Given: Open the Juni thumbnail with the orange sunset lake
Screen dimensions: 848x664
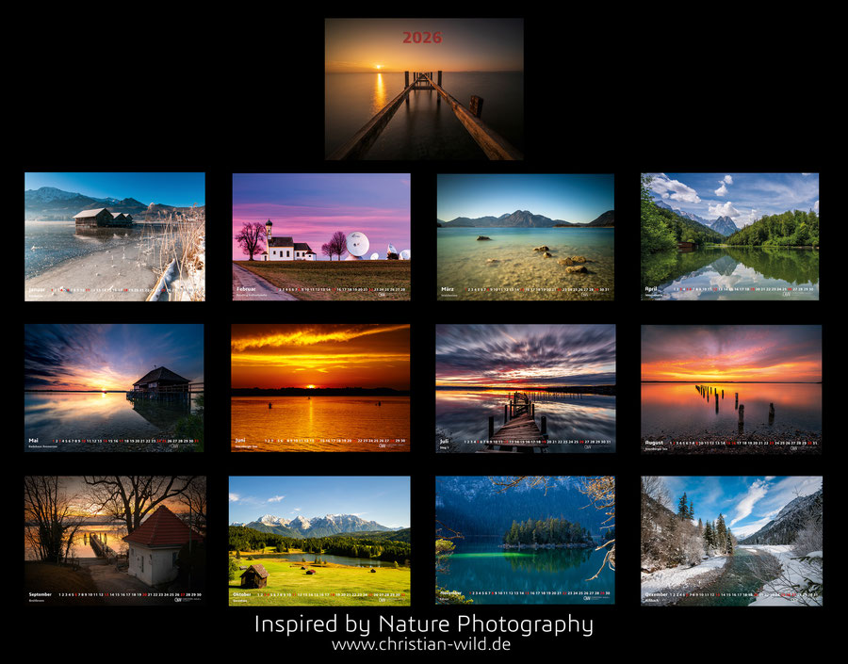Looking at the screenshot, I should (320, 388).
